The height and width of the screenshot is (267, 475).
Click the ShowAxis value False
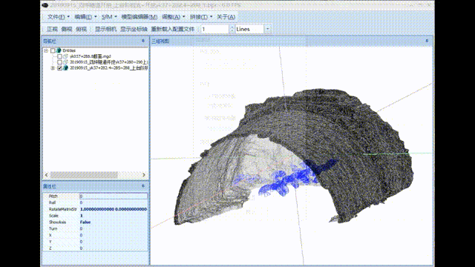[85, 222]
